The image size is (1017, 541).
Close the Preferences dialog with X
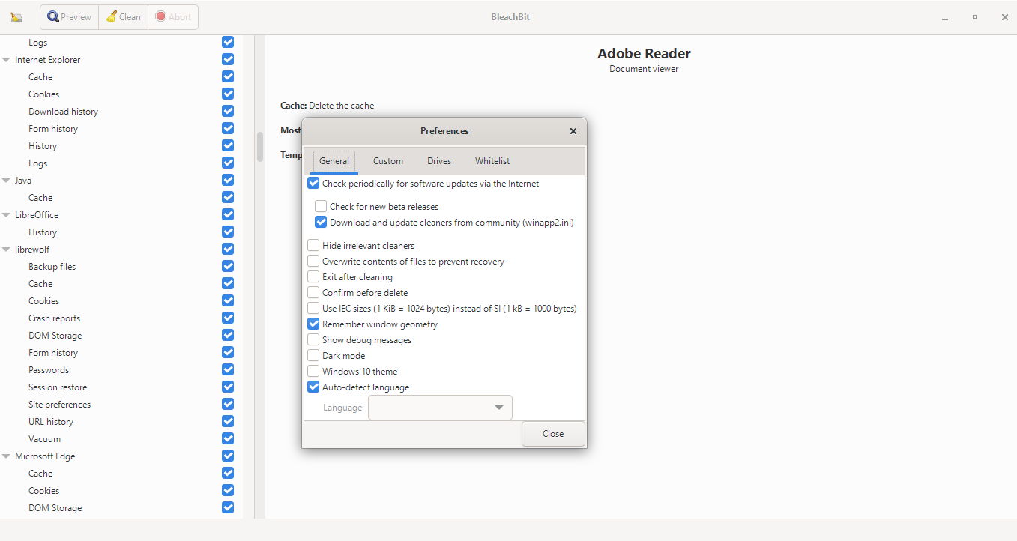[x=573, y=131]
